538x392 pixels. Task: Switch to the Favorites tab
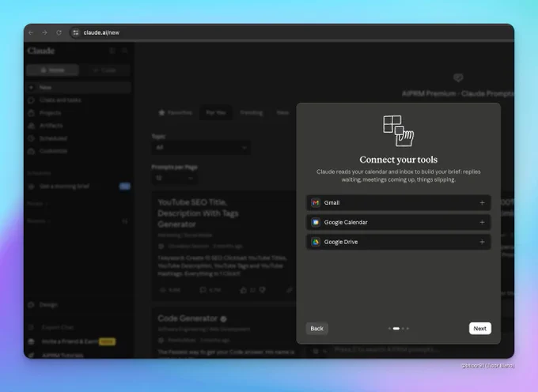[176, 112]
